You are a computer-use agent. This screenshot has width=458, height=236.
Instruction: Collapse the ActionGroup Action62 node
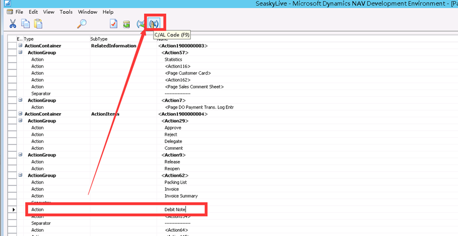pos(20,175)
